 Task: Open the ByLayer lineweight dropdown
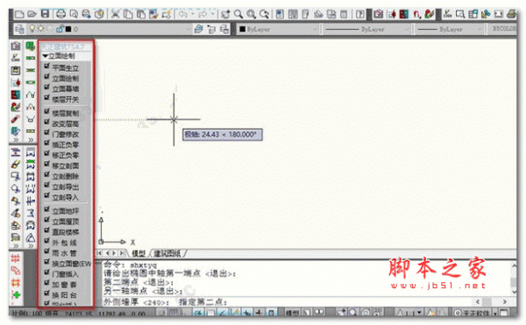click(x=480, y=29)
